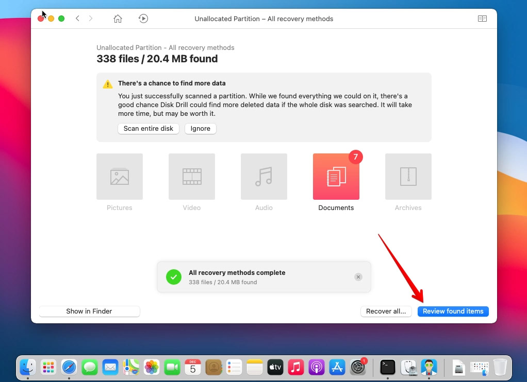Image resolution: width=527 pixels, height=382 pixels.
Task: Return to the Disk Drill home screen
Action: pos(118,19)
